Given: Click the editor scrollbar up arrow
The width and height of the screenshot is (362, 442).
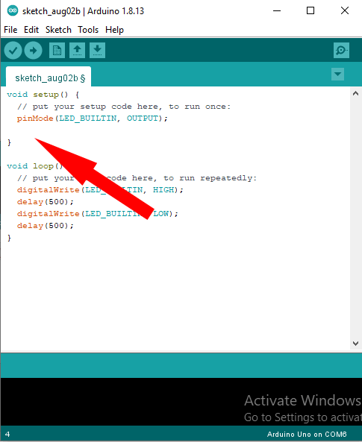Looking at the screenshot, I should (356, 94).
